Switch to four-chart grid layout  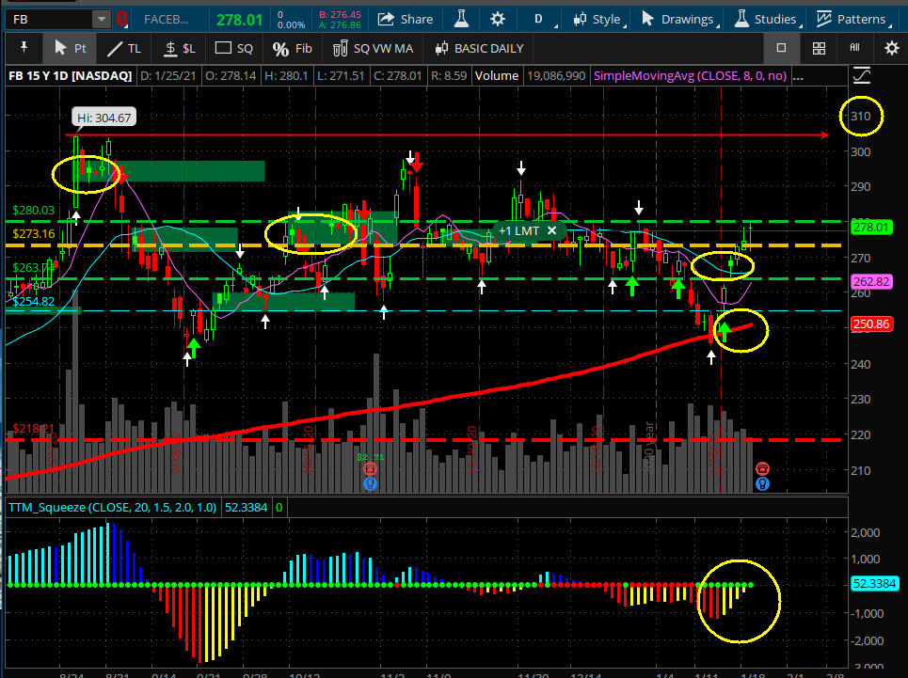[819, 48]
